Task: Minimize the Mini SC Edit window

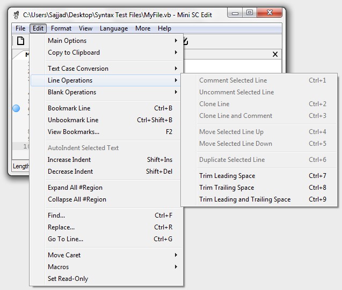Action: pyautogui.click(x=235, y=13)
